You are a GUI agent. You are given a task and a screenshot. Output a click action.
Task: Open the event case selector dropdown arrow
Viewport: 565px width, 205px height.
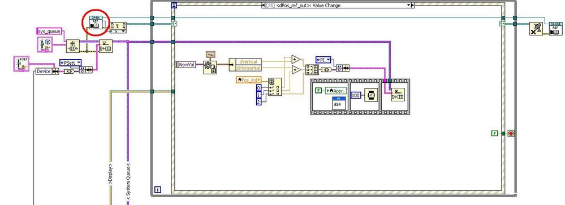(408, 5)
